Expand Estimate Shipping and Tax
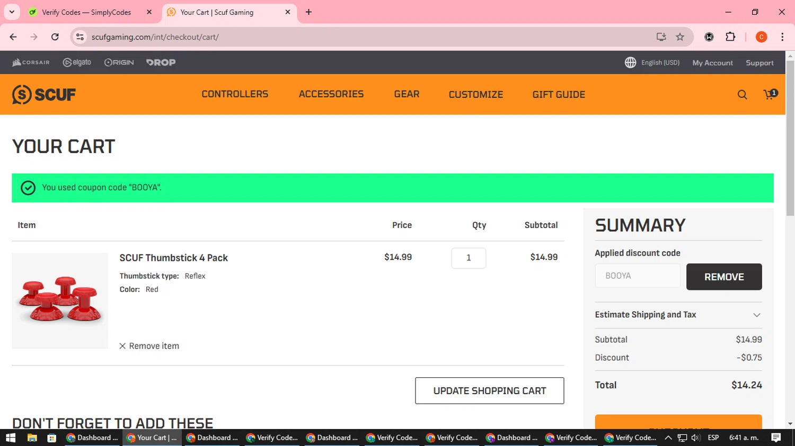 678,315
